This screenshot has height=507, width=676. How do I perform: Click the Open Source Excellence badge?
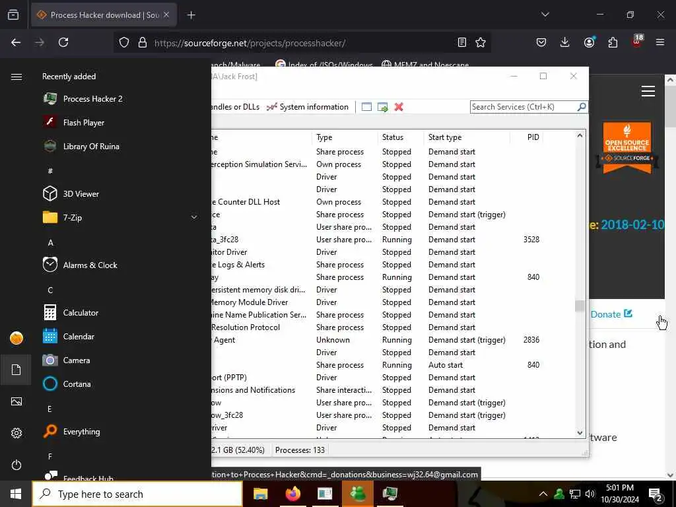[627, 148]
